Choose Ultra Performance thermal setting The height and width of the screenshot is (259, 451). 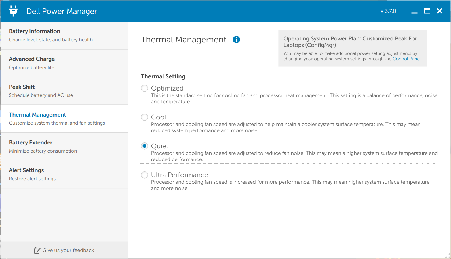pyautogui.click(x=144, y=175)
